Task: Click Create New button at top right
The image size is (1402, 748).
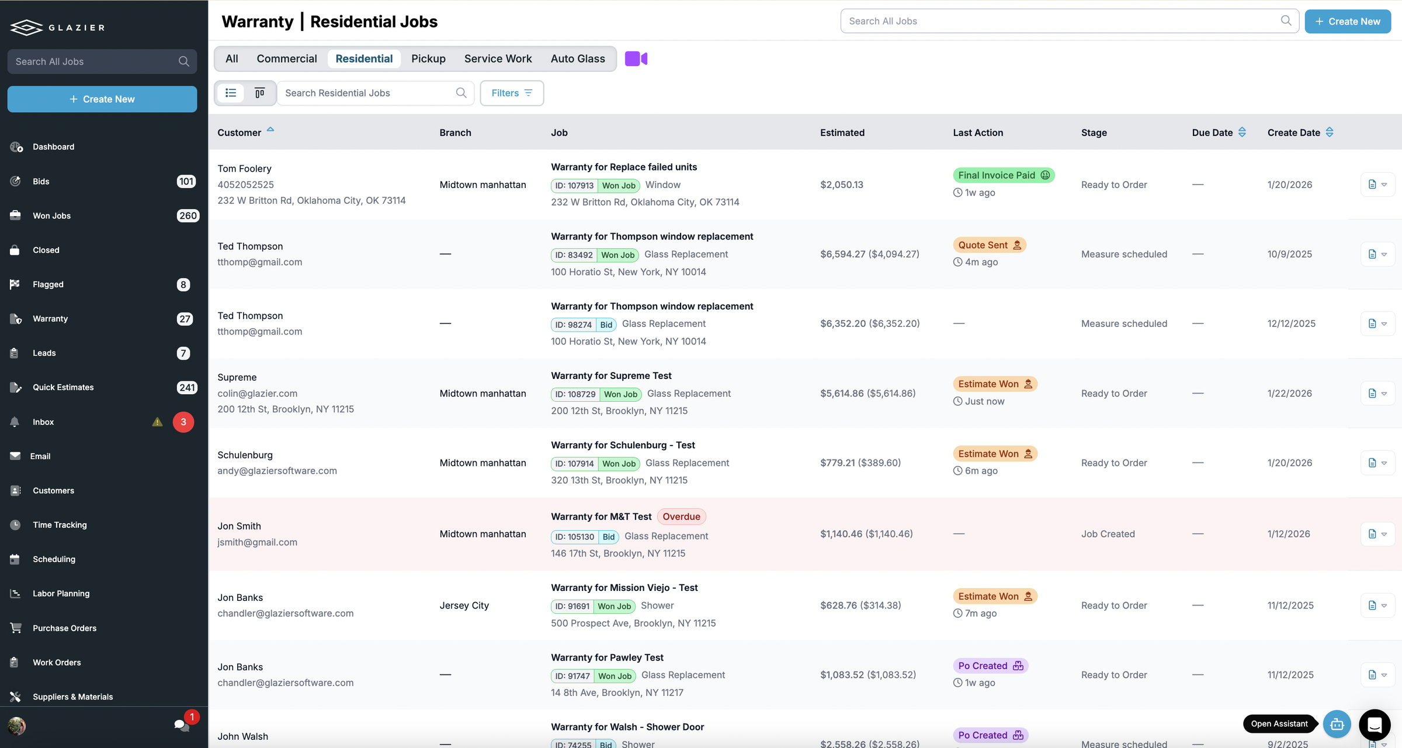Action: click(x=1348, y=22)
